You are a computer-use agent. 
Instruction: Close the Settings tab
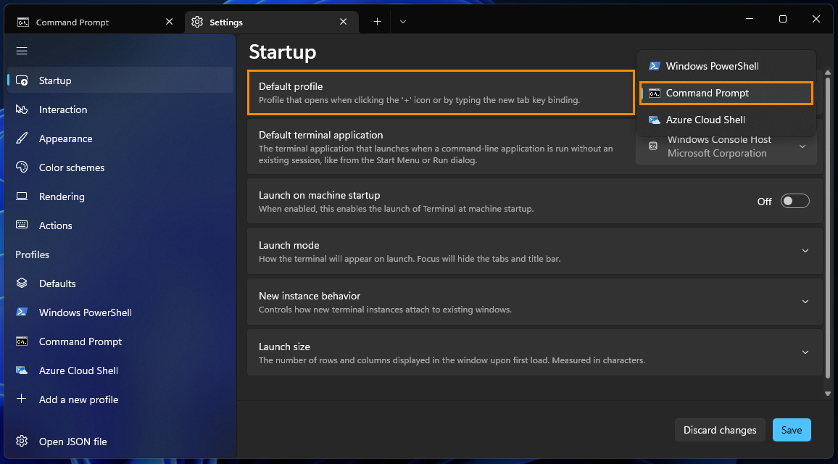343,21
